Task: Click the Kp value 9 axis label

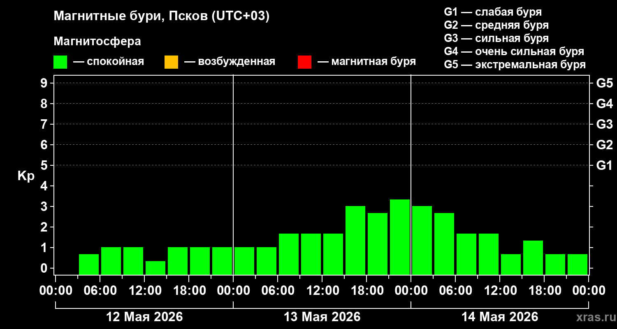Action: point(45,83)
